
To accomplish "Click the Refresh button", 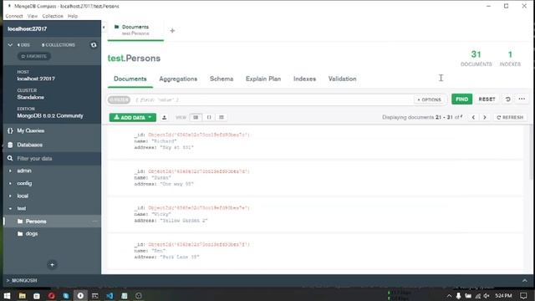I will coord(510,117).
